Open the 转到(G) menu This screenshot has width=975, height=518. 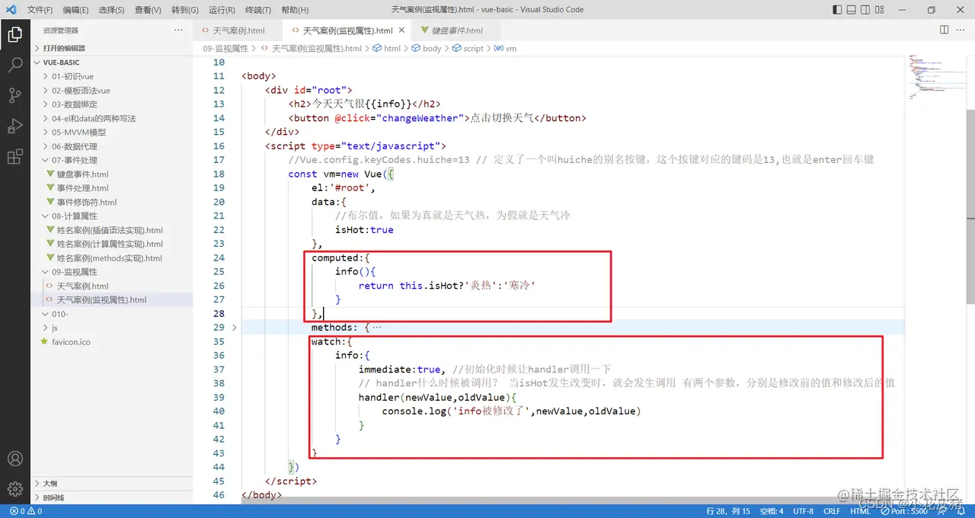click(x=185, y=10)
